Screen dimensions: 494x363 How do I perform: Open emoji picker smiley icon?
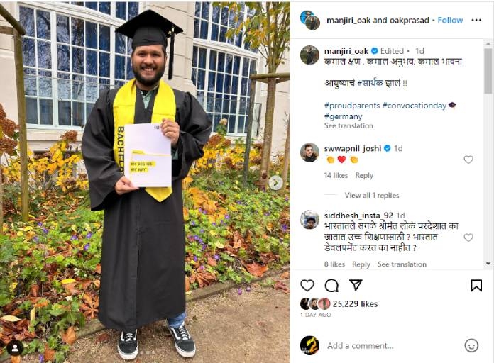pyautogui.click(x=471, y=345)
